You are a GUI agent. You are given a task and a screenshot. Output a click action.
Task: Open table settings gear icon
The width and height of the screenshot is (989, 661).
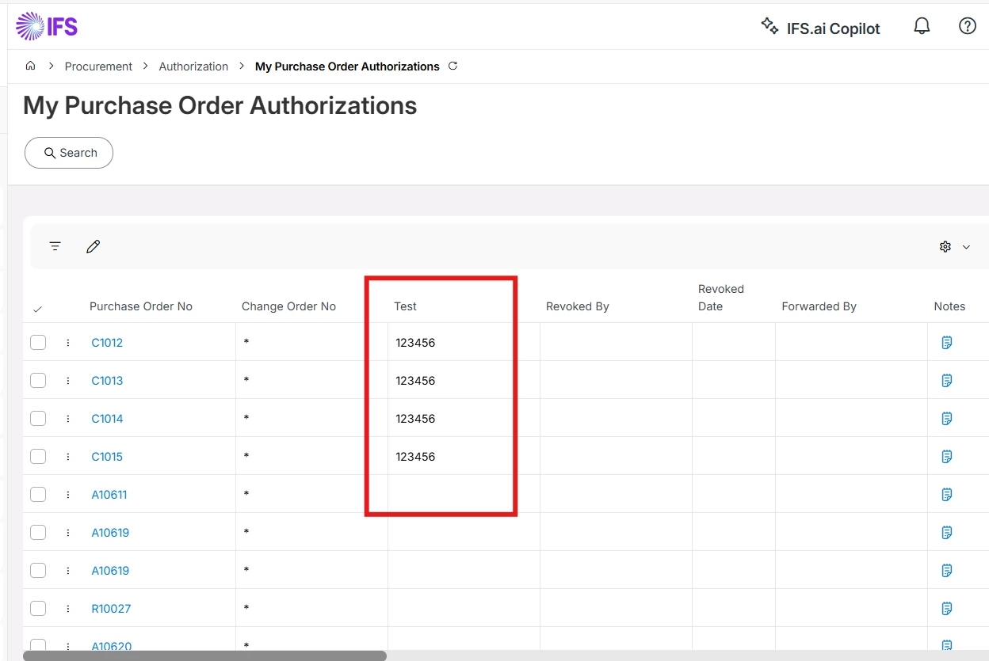tap(945, 247)
